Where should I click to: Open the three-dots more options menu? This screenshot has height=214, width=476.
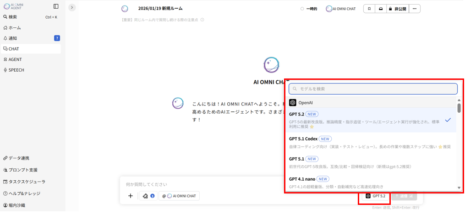[415, 9]
